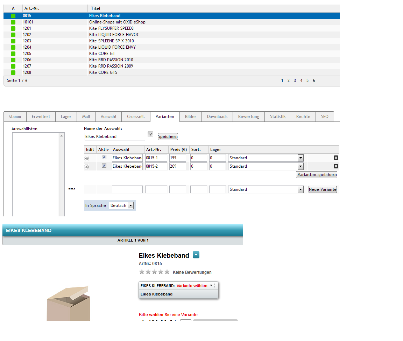Switch to the Bilder tab
Image resolution: width=403 pixels, height=341 pixels.
pos(191,117)
